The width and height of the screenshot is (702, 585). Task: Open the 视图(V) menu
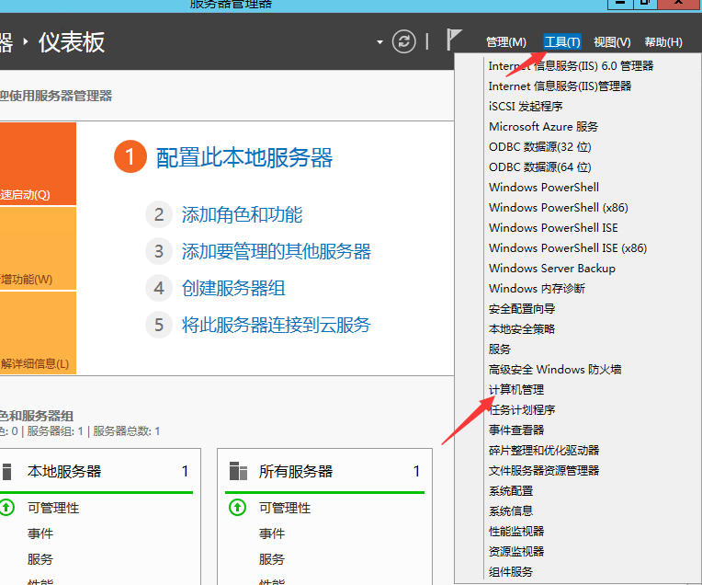click(x=612, y=42)
